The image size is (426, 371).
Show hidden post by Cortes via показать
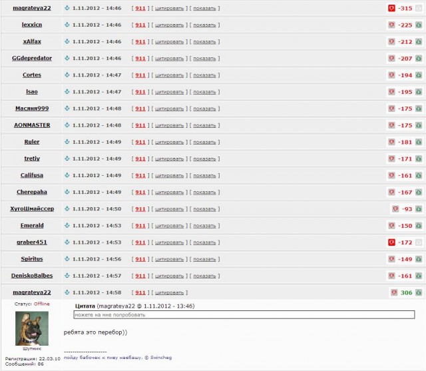[204, 75]
